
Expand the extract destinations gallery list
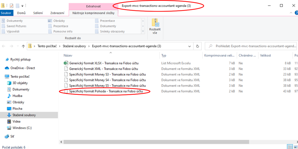[x=143, y=31]
